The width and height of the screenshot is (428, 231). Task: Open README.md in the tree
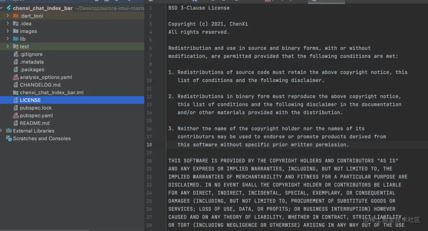pos(35,123)
